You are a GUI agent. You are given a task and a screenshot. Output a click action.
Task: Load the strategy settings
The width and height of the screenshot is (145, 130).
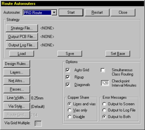[22, 54]
